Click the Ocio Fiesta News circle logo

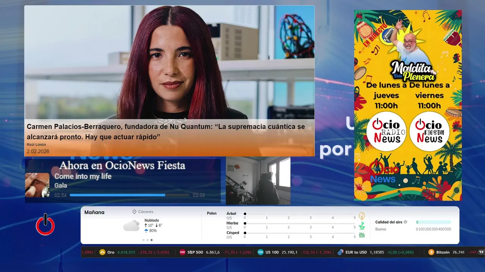(429, 131)
